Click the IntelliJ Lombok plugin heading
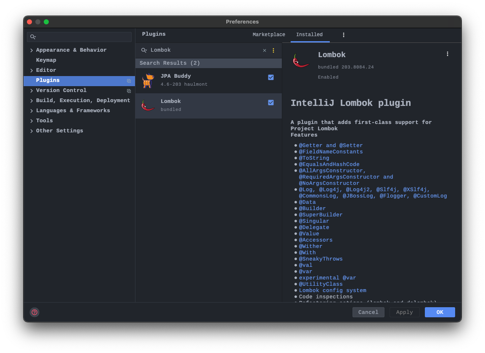The width and height of the screenshot is (485, 353). pos(350,103)
